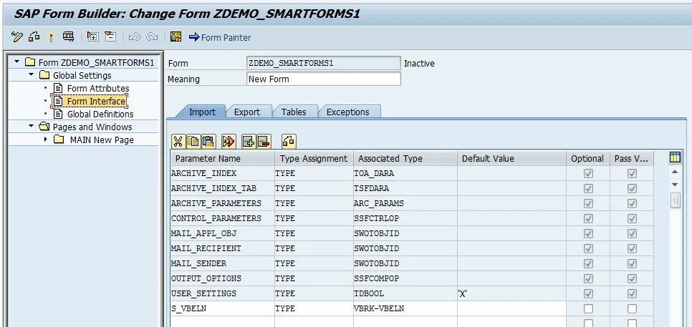Toggle Optional checkbox for OUTPUT_OPTIONS row

click(x=588, y=278)
